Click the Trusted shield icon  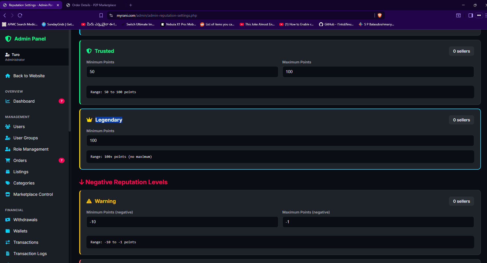click(x=89, y=51)
